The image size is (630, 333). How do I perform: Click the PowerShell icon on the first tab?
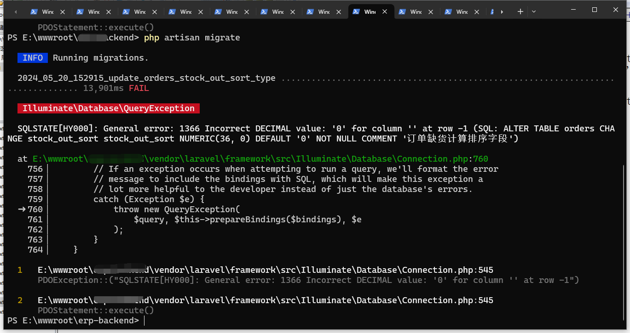coord(34,11)
